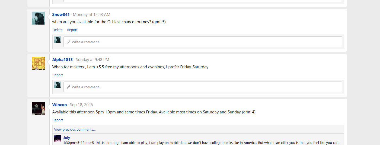Click the pencil icon in Snow841's comment box

[69, 42]
